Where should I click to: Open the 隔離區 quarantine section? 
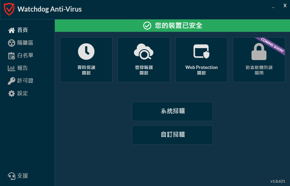25,43
